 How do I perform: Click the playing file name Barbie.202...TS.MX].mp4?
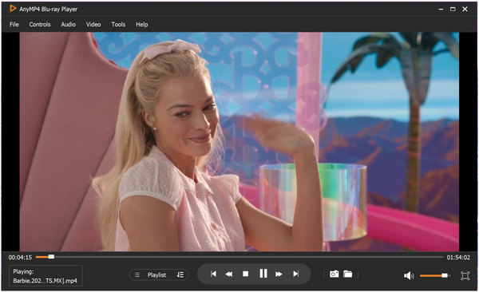pyautogui.click(x=46, y=281)
